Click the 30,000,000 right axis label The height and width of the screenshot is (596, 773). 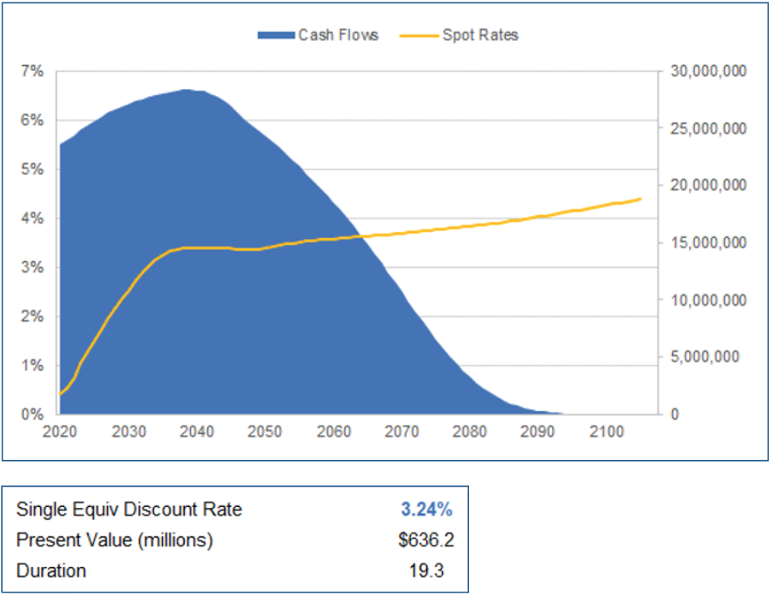pos(711,71)
